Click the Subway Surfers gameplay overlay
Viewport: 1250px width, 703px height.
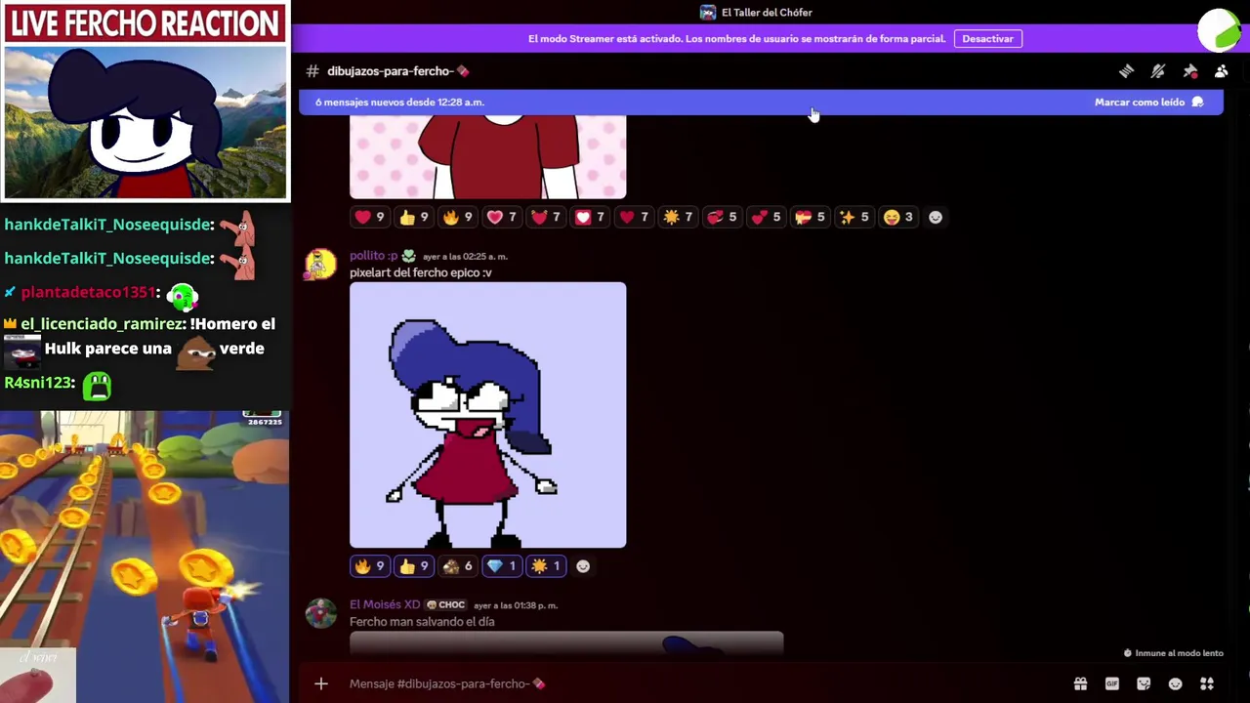click(x=145, y=557)
